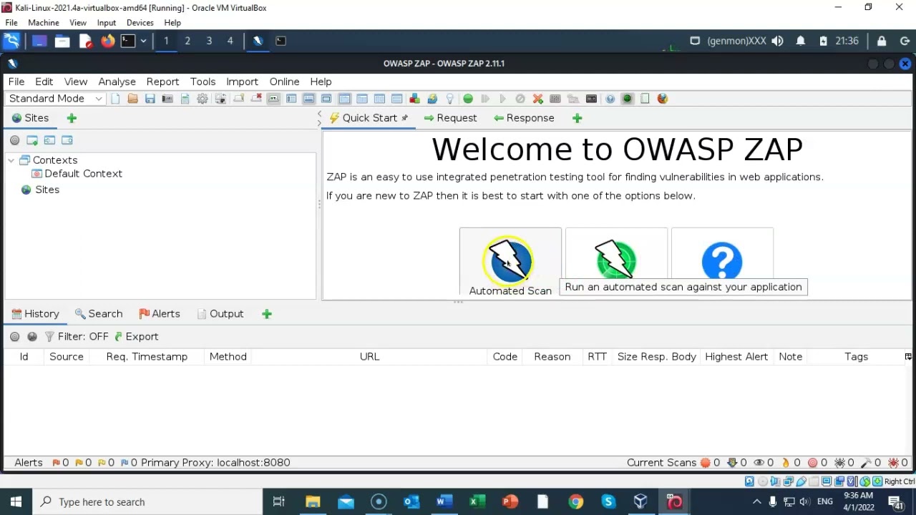Open the Kali terminal launcher dropdown arrow
The image size is (916, 515).
coord(143,41)
